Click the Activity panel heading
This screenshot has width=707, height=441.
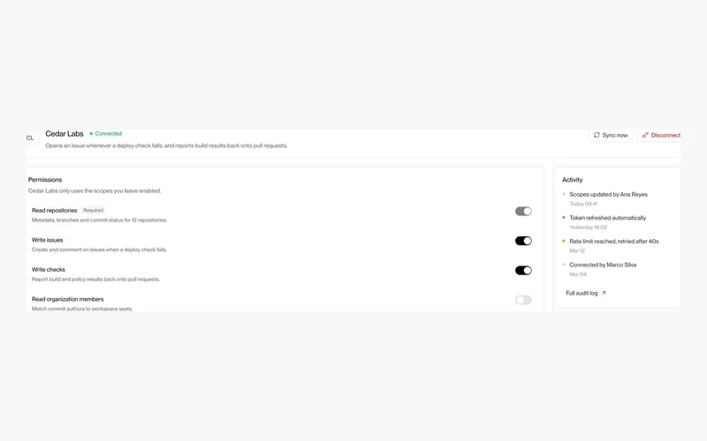click(572, 180)
